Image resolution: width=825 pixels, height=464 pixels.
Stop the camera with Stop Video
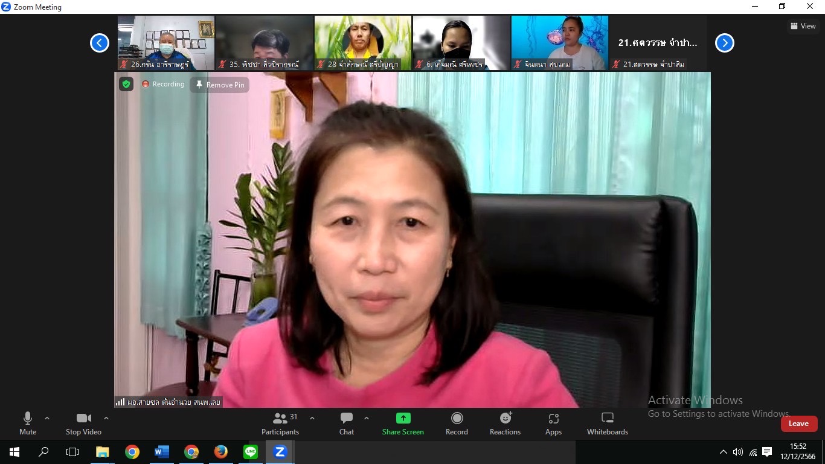pos(83,423)
